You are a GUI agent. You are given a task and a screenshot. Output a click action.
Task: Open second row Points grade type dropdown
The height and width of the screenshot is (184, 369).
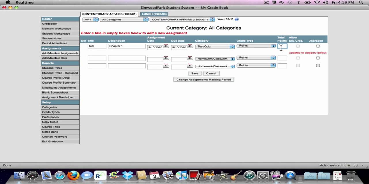click(256, 57)
